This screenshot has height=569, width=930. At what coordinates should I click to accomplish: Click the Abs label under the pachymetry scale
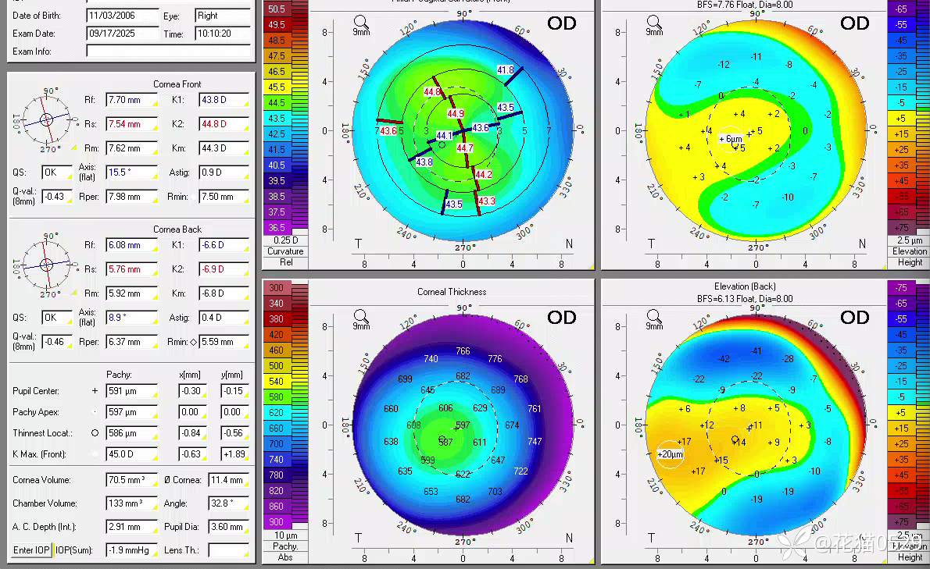click(285, 558)
